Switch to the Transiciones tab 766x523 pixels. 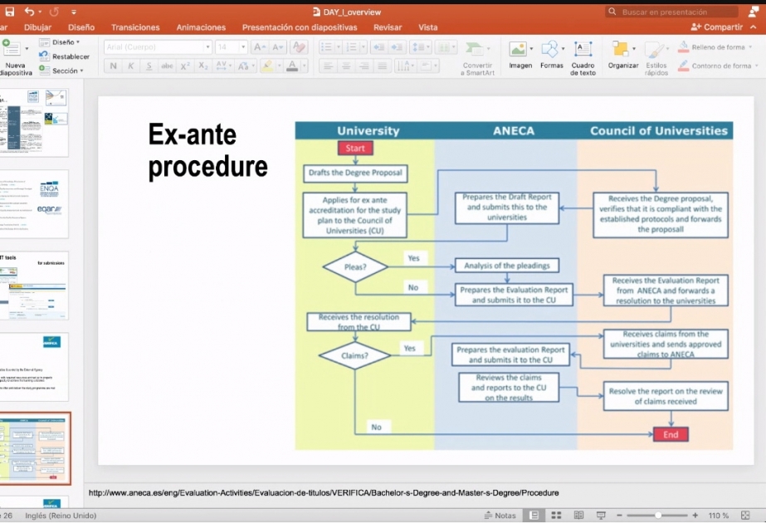135,27
